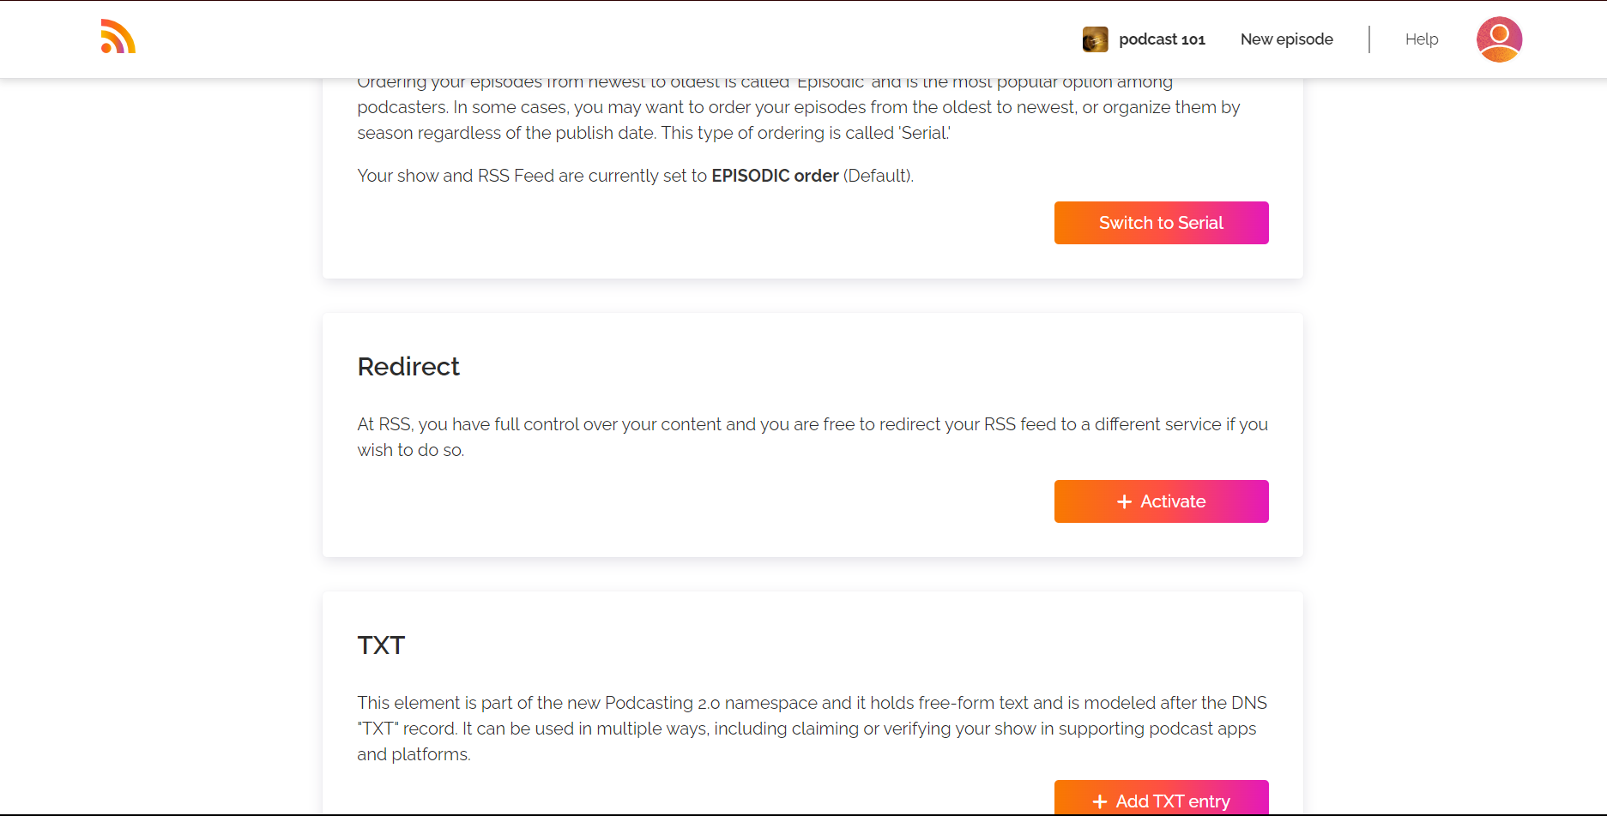Click the paragraph explaining Serial ordering
Screen dimensions: 1607x816
click(799, 107)
